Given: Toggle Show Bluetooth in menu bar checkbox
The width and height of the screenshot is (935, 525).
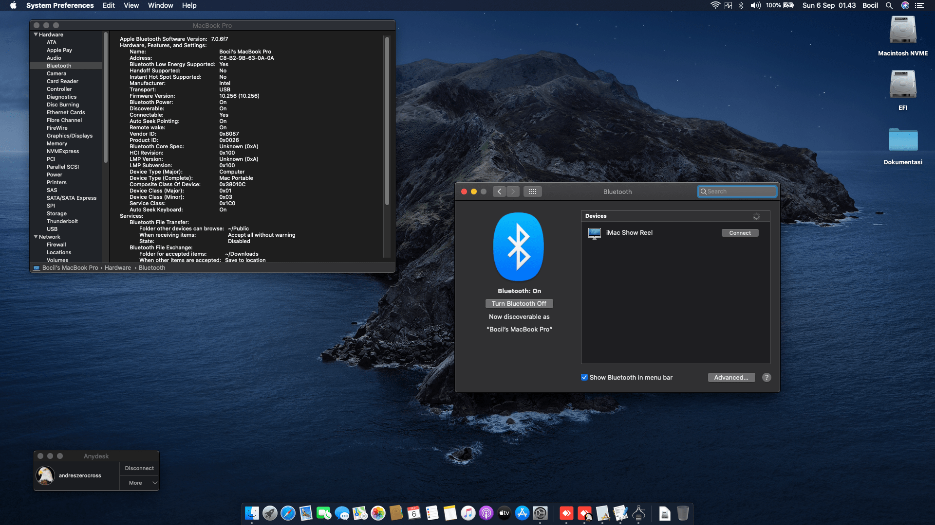Looking at the screenshot, I should 584,377.
